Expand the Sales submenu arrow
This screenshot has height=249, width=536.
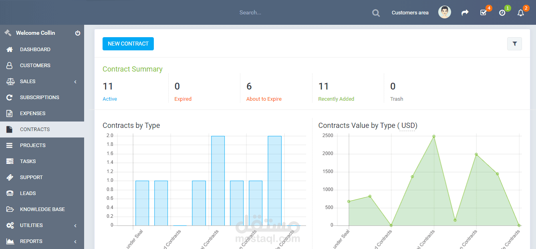coord(75,82)
